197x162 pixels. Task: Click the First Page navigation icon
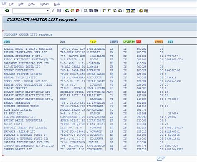104,11
